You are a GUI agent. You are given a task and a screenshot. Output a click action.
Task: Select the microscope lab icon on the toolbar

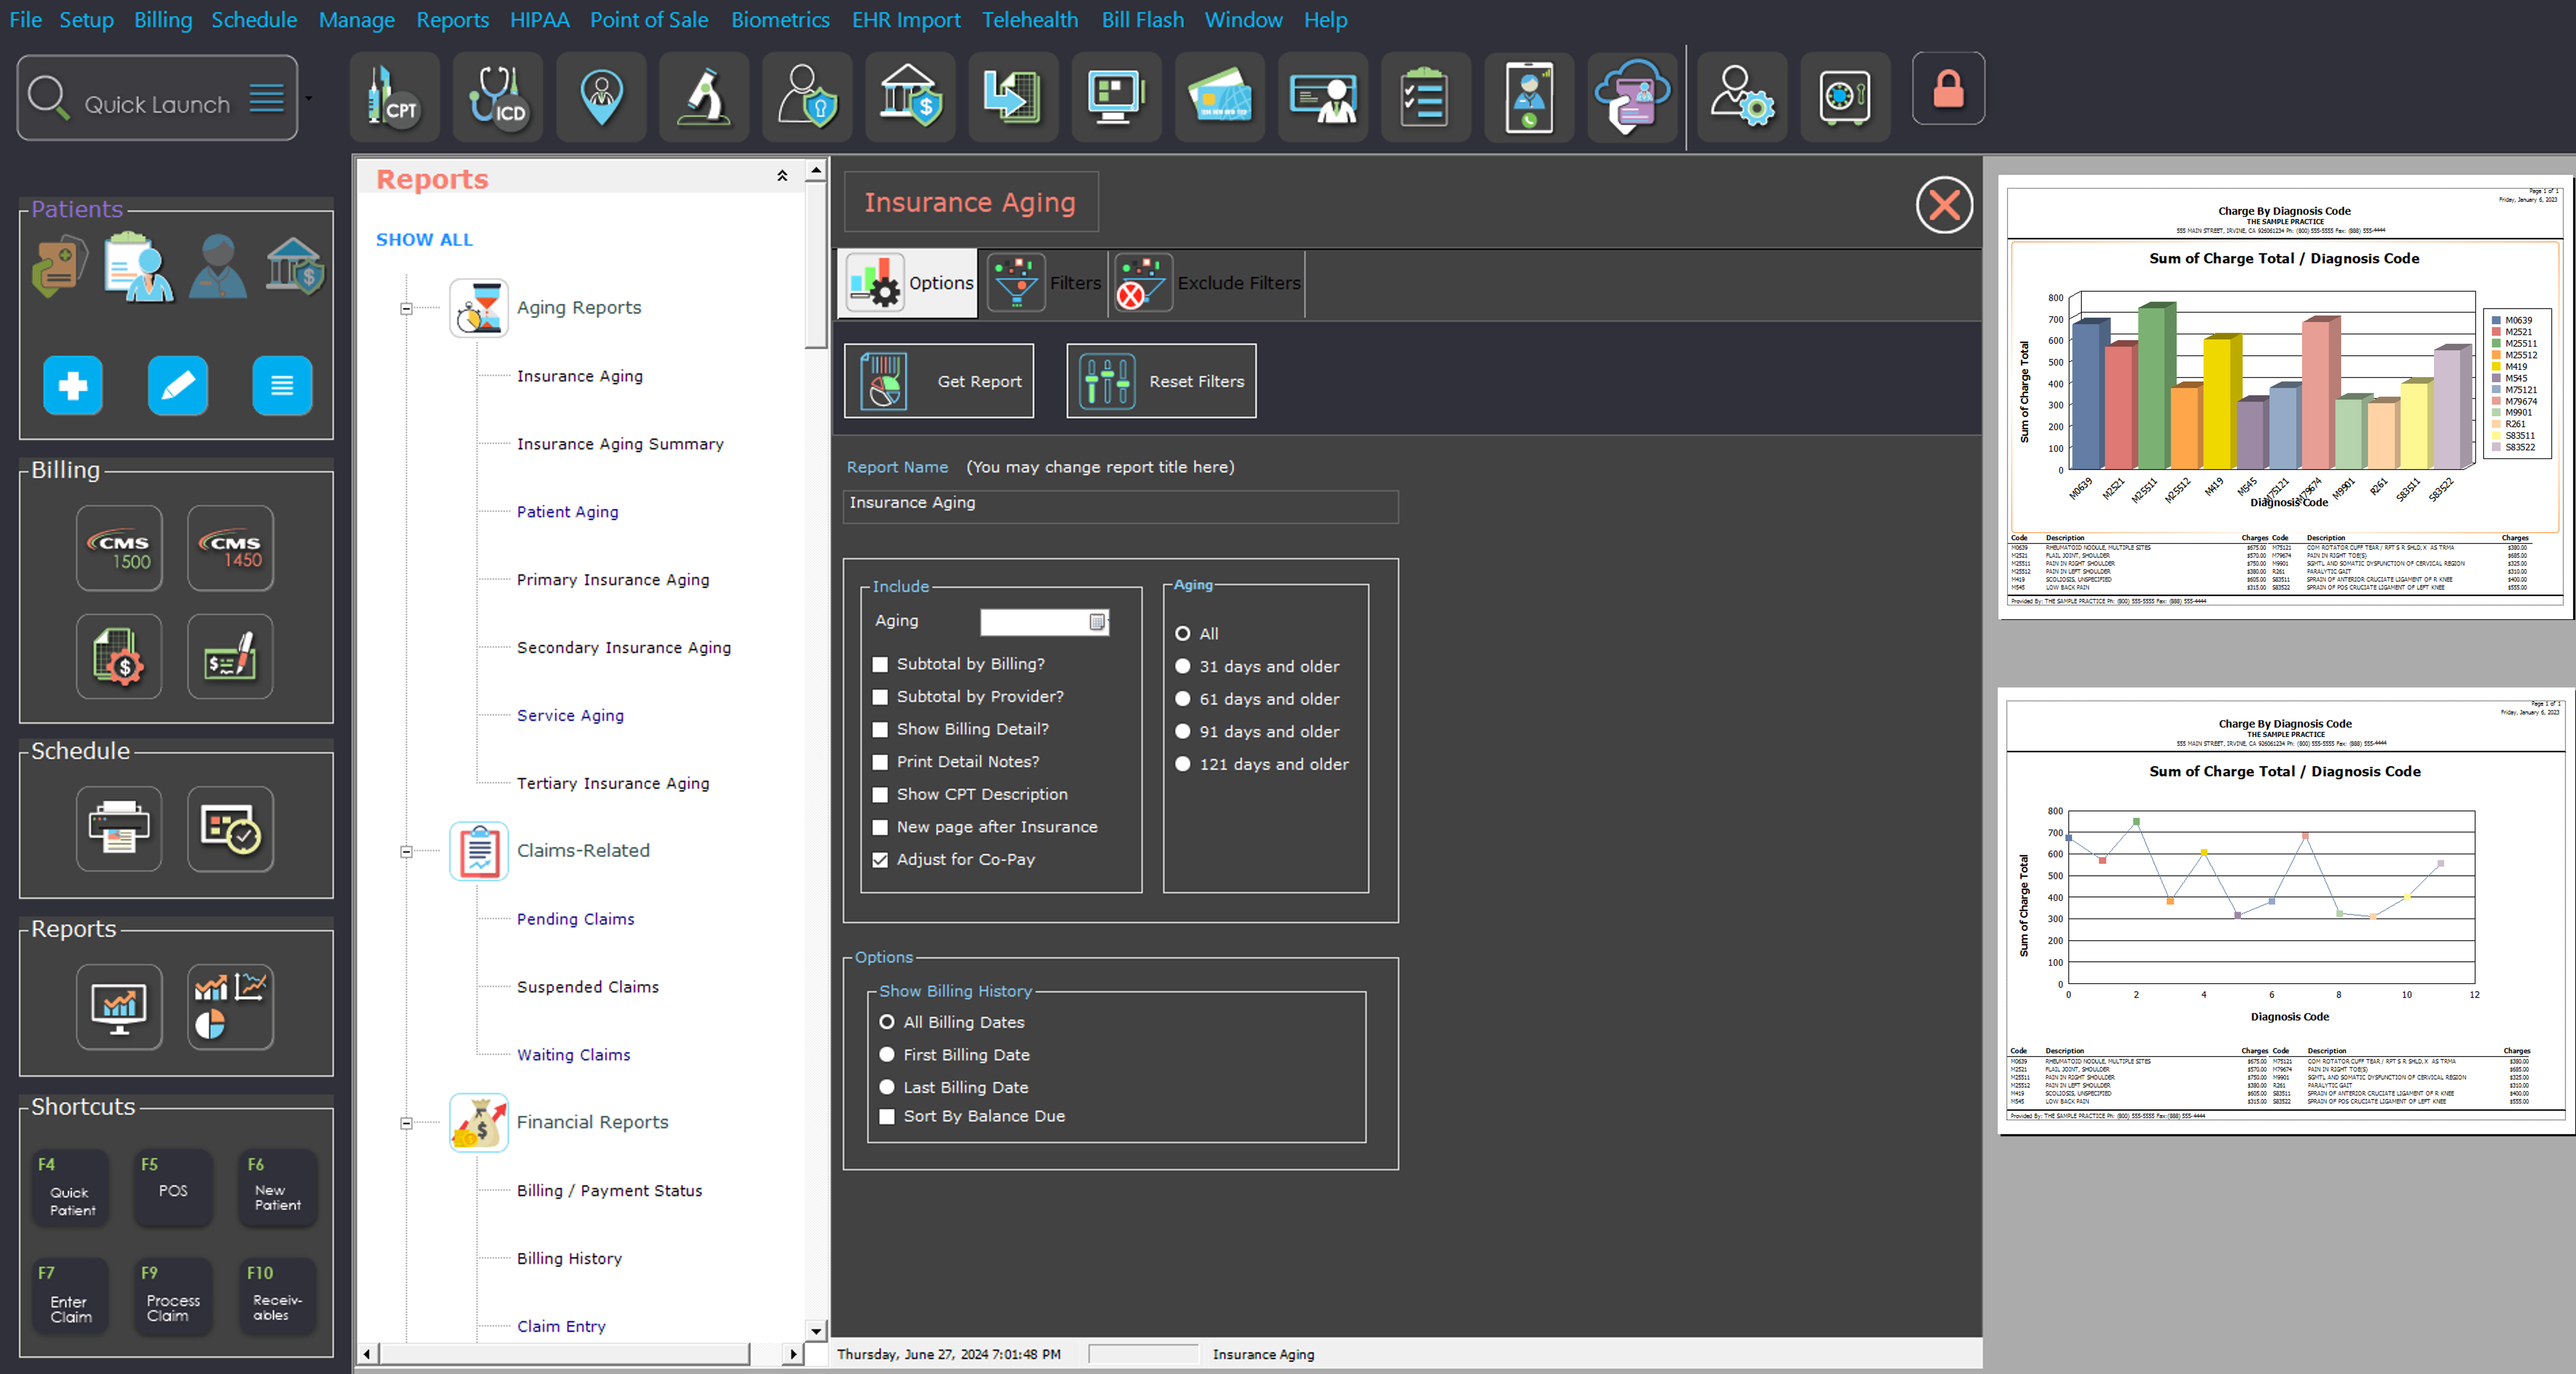pyautogui.click(x=703, y=97)
